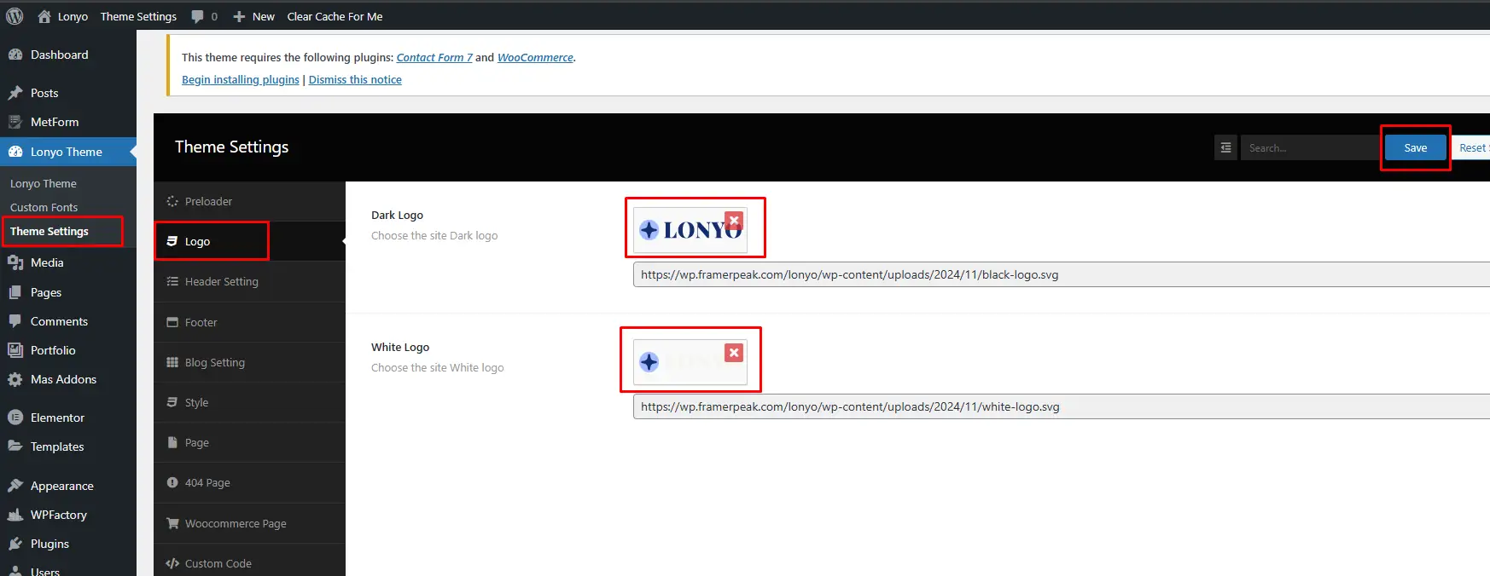Click the Portfolio icon in sidebar
This screenshot has height=576, width=1490.
(15, 350)
